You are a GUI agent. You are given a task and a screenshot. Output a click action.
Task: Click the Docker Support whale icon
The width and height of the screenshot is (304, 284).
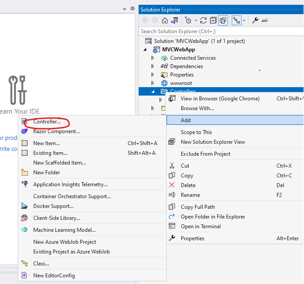[24, 206]
